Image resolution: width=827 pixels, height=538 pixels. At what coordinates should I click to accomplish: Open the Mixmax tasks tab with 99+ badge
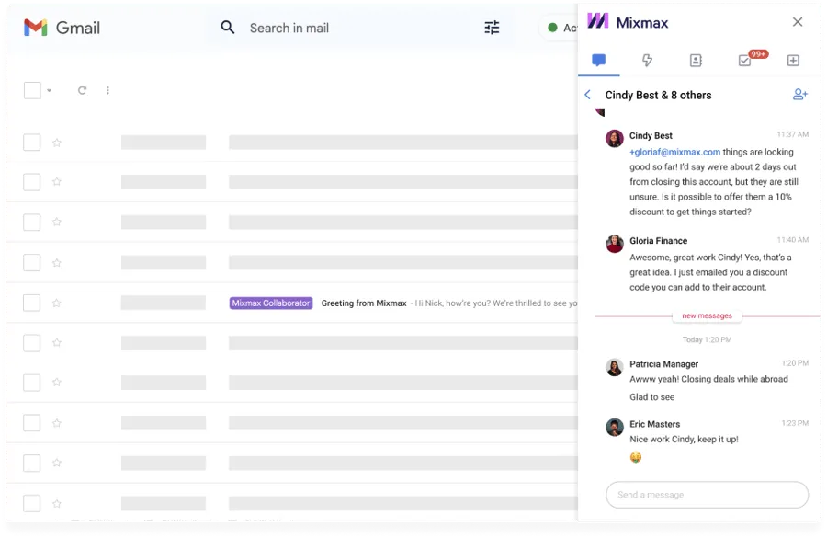coord(744,60)
